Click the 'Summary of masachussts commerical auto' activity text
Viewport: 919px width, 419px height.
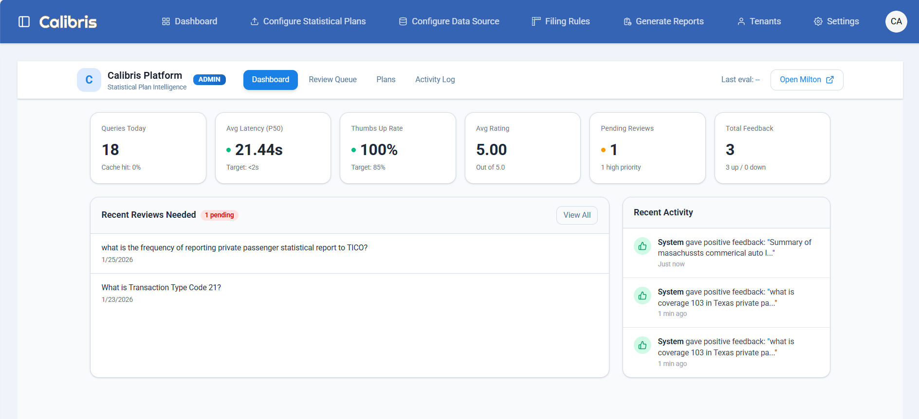(x=735, y=247)
